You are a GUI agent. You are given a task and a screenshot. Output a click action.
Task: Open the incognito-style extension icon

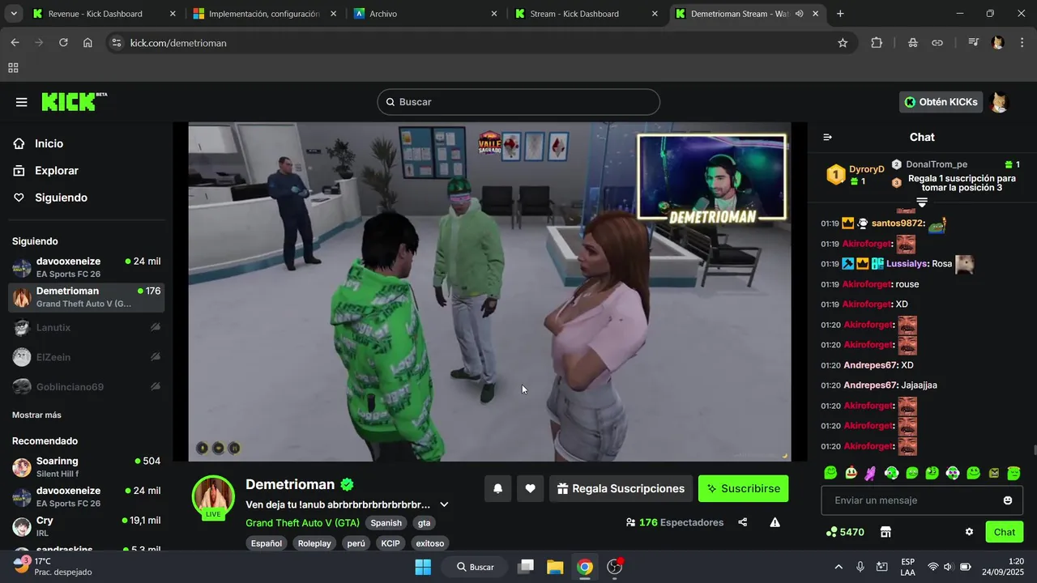coord(913,43)
